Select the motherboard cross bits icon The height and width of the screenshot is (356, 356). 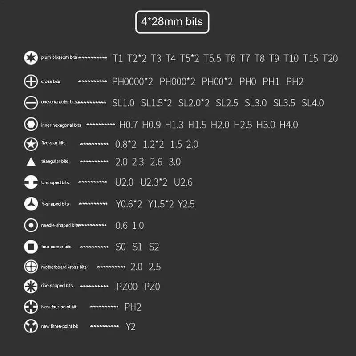[x=31, y=267]
